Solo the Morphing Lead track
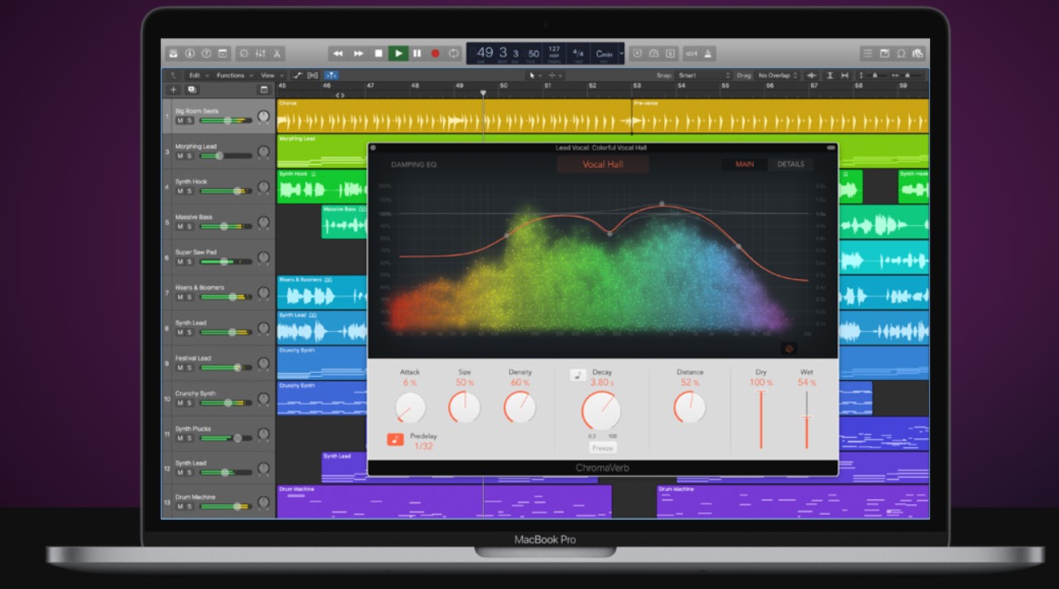 pos(189,156)
